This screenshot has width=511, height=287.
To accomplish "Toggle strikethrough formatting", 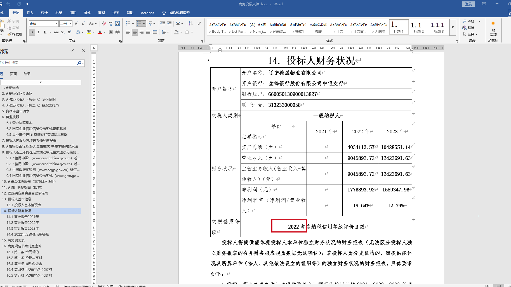I will point(56,32).
